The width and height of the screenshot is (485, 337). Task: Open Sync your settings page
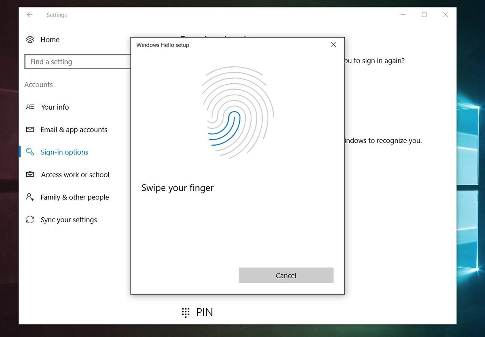point(69,219)
